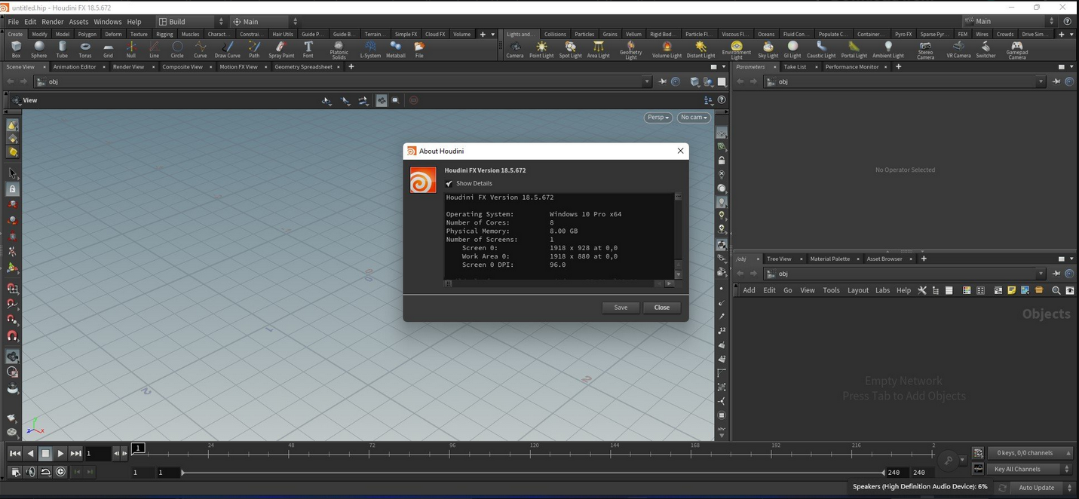Open the network editor Layout menu

[858, 290]
